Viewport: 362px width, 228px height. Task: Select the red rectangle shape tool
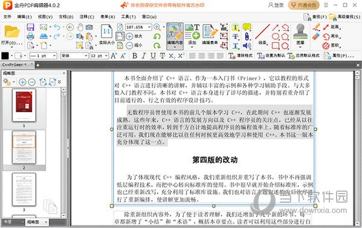275,45
